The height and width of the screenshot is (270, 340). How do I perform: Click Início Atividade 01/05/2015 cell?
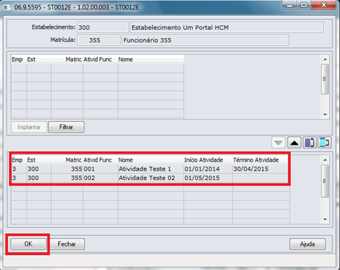pyautogui.click(x=208, y=178)
